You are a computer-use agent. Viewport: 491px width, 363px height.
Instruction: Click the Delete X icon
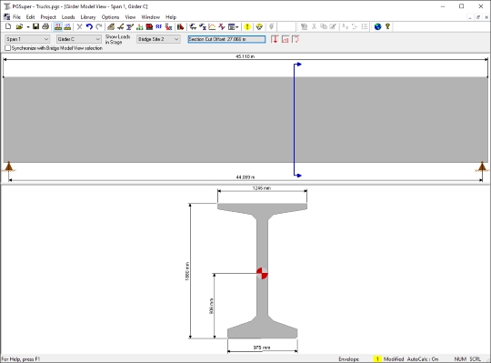coord(79,26)
